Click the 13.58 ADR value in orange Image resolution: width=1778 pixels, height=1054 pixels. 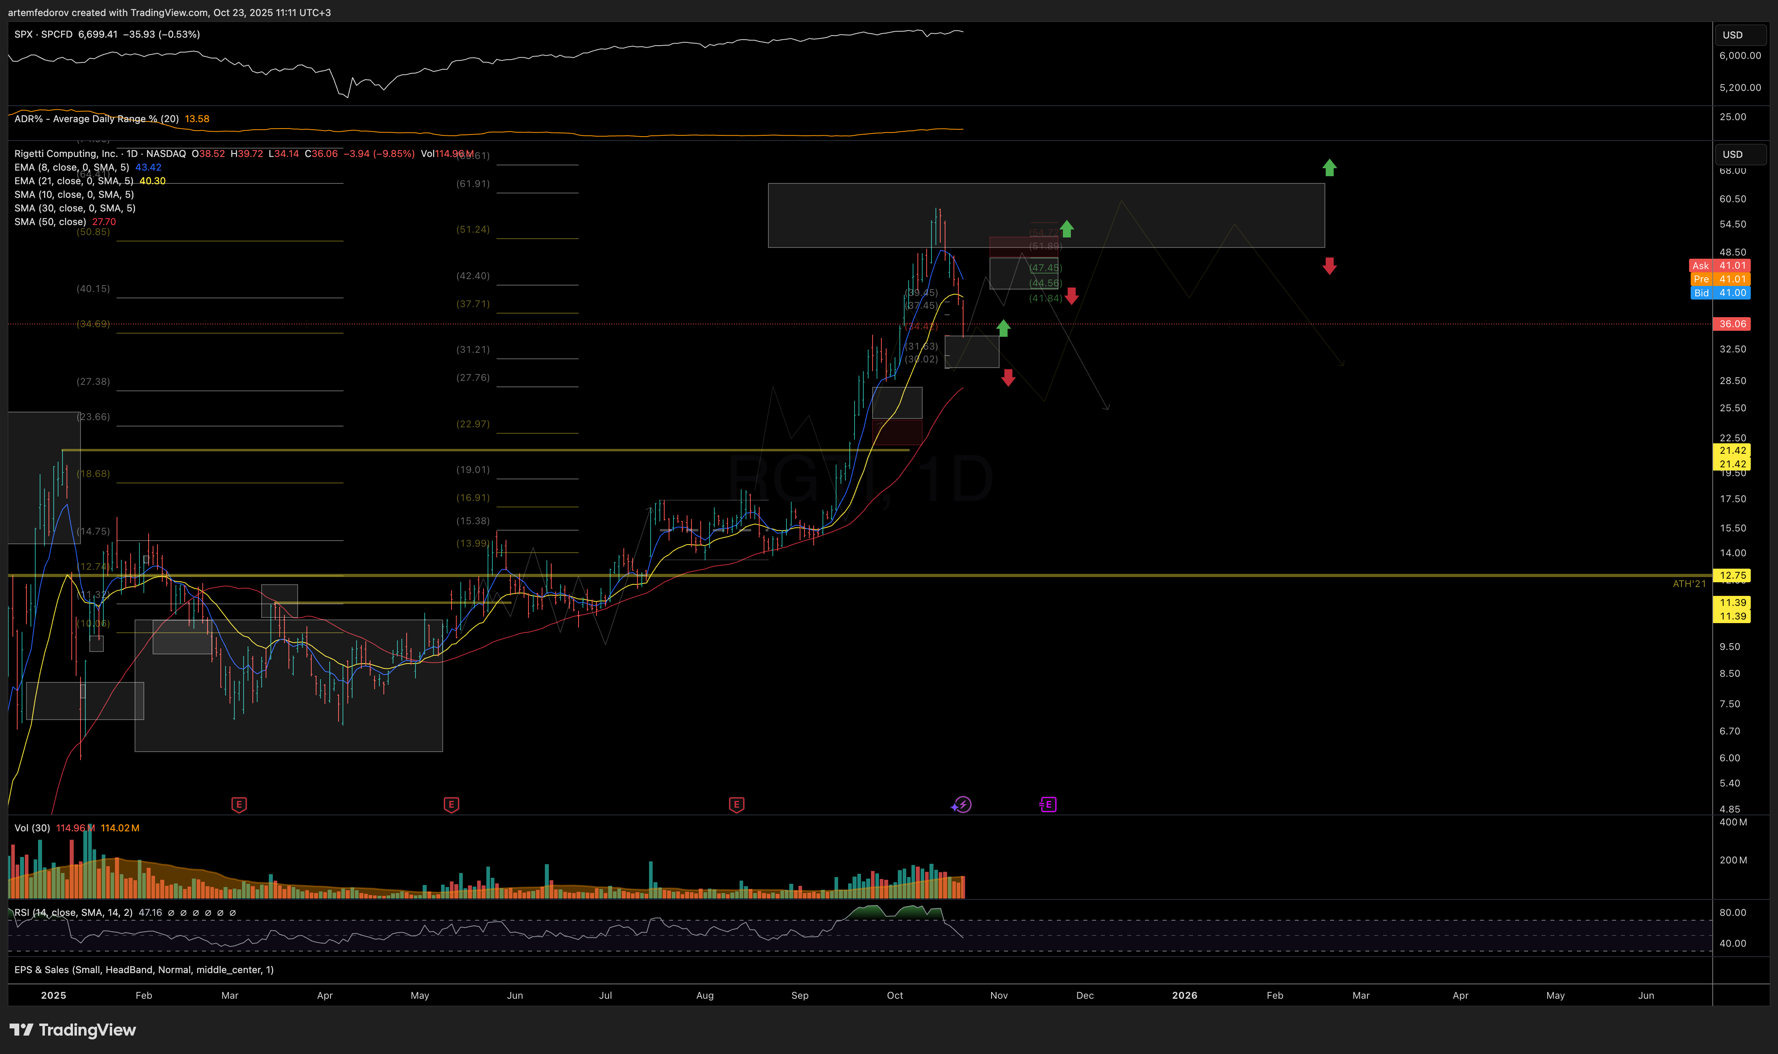(197, 119)
